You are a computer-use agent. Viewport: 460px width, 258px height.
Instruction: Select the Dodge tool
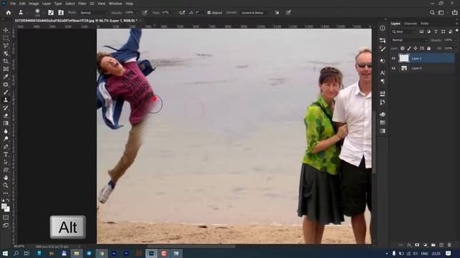coord(6,138)
